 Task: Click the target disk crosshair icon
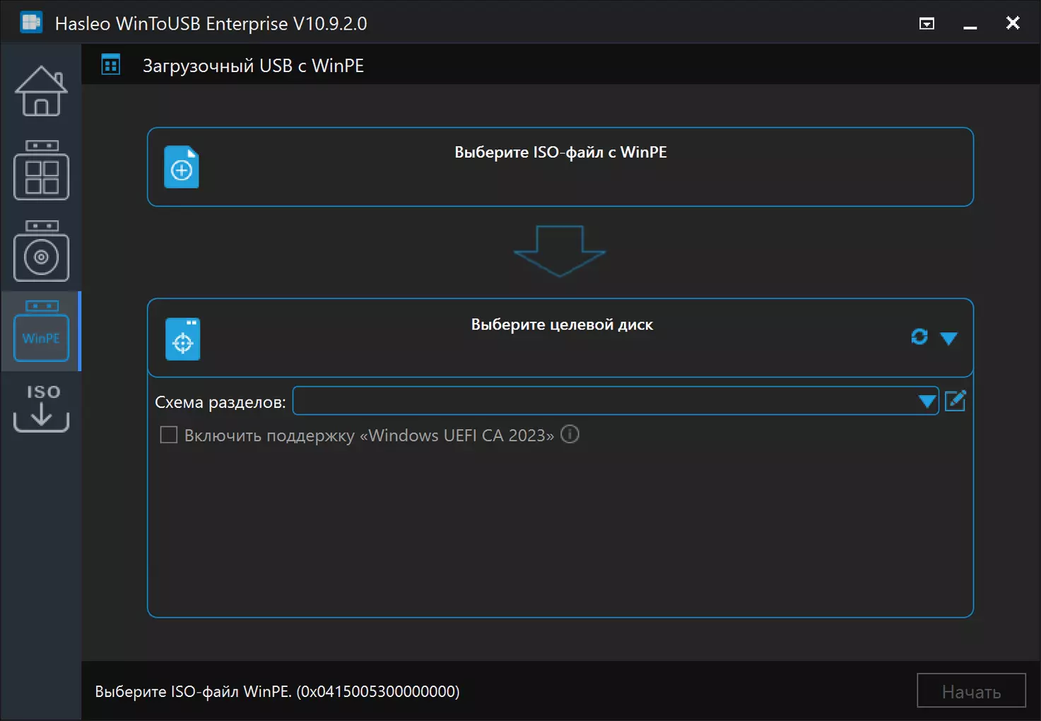[183, 339]
